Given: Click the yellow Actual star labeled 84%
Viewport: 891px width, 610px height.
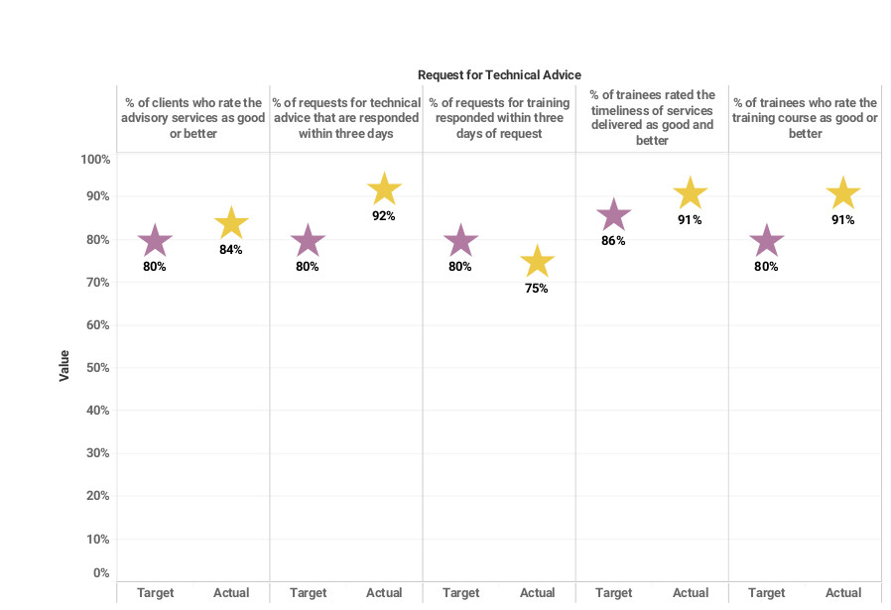Looking at the screenshot, I should (x=231, y=223).
